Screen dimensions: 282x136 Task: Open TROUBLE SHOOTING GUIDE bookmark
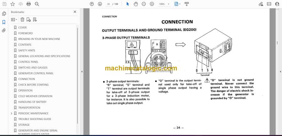pos(34,119)
